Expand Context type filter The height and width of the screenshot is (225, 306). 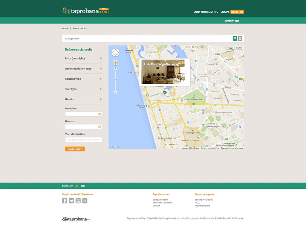[x=84, y=79]
